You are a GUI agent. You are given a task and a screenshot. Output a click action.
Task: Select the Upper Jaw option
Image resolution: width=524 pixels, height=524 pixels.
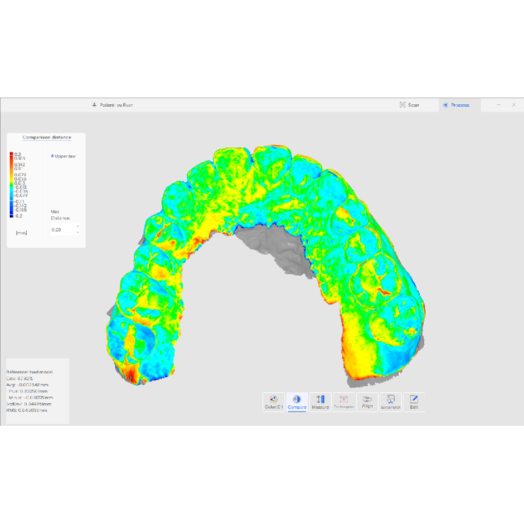click(64, 156)
